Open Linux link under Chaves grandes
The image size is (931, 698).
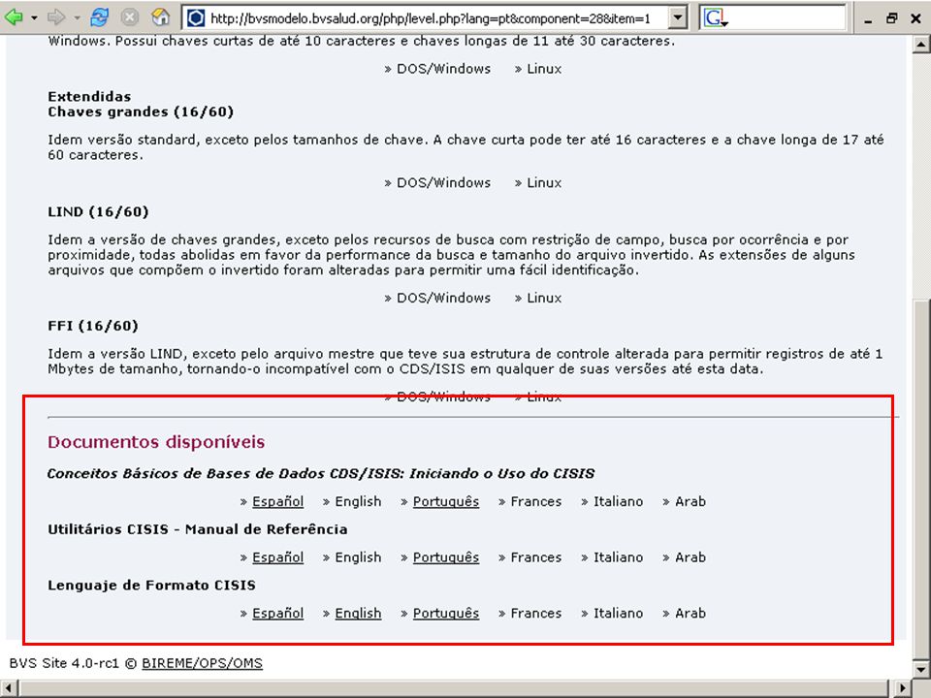(544, 183)
